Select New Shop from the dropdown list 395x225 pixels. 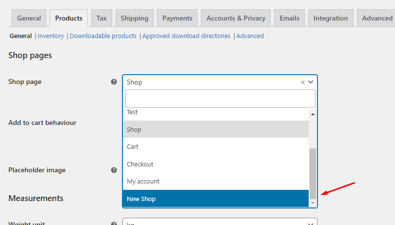(216, 199)
